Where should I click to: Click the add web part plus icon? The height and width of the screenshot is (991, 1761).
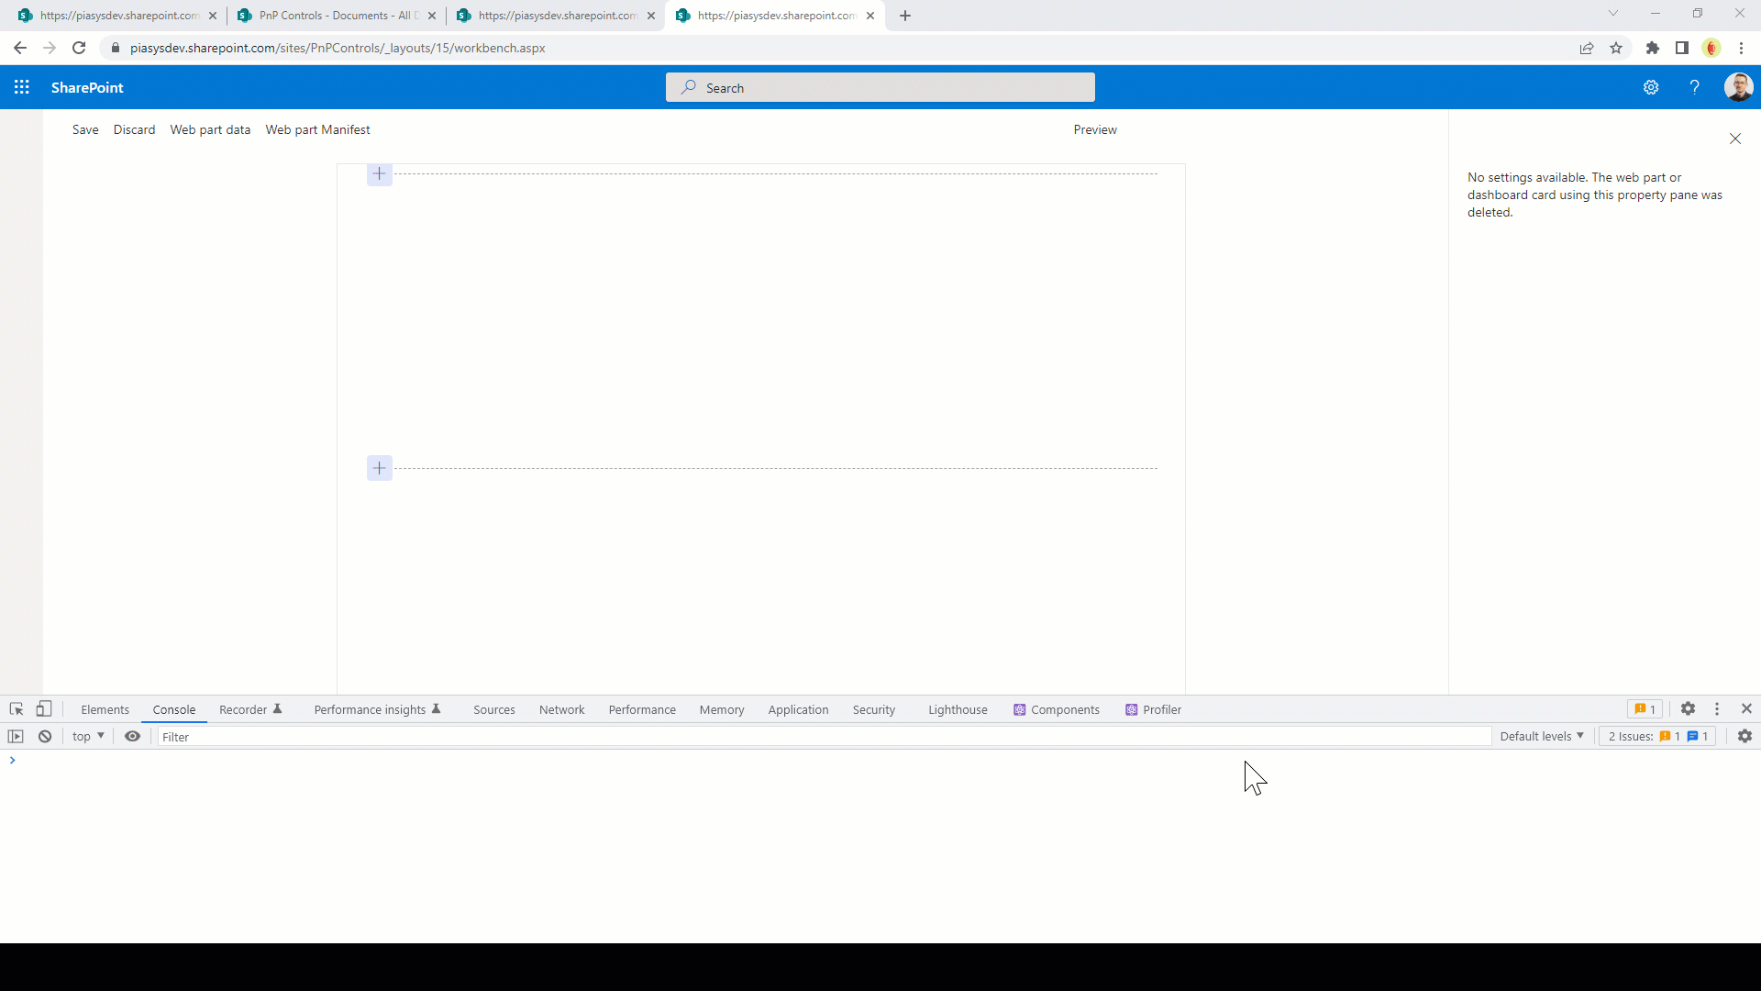tap(379, 174)
